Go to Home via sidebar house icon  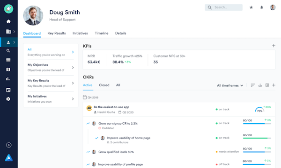(x=8, y=21)
